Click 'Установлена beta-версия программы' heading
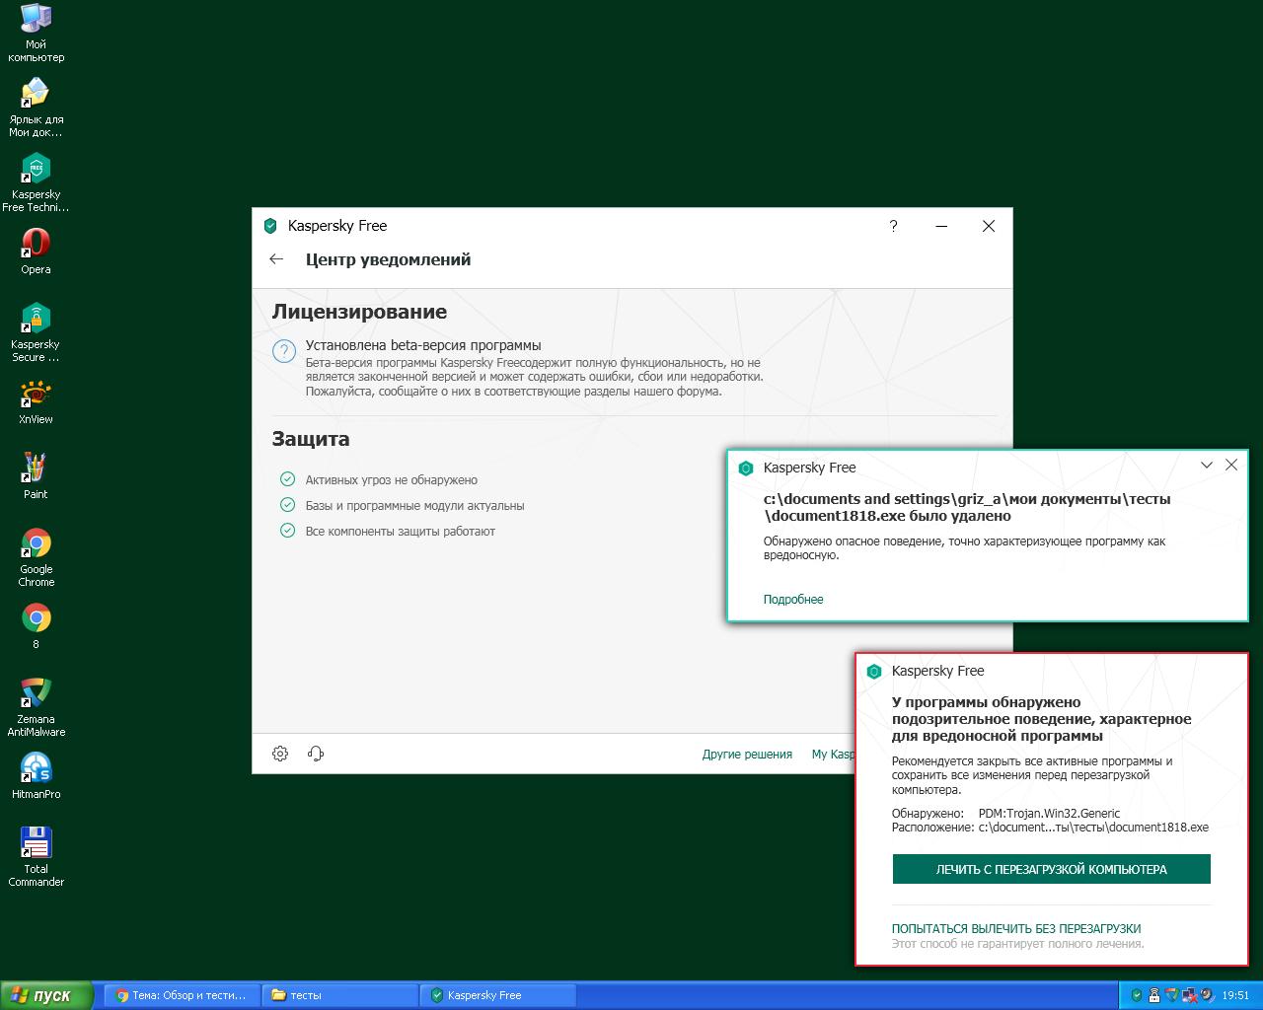 pyautogui.click(x=423, y=345)
